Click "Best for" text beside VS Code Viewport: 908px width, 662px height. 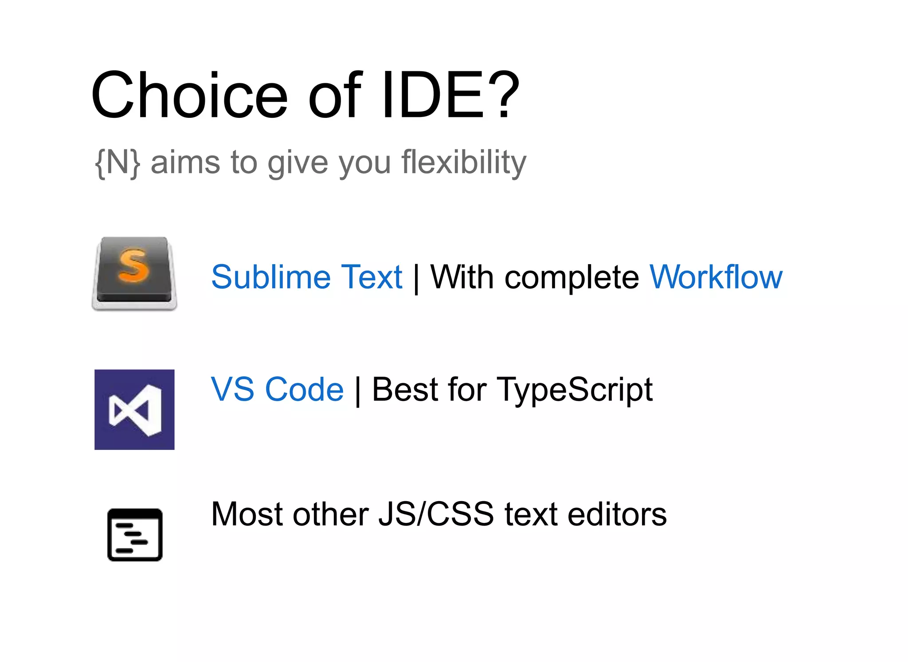(429, 389)
